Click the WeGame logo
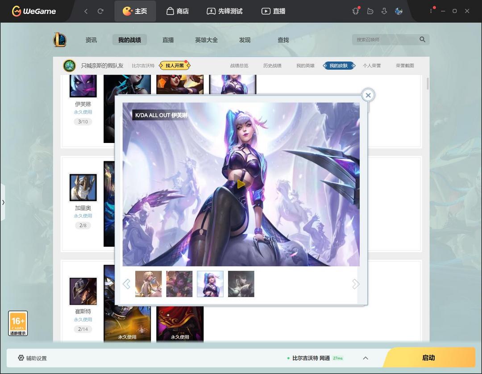The height and width of the screenshot is (374, 482). coord(34,11)
